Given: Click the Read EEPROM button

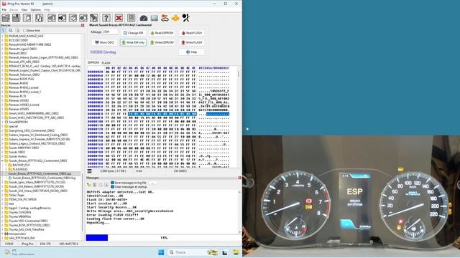Looking at the screenshot, I should tap(162, 33).
